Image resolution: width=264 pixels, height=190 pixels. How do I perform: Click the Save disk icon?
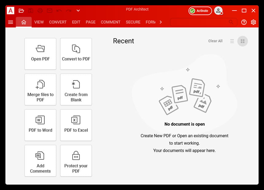point(30,11)
